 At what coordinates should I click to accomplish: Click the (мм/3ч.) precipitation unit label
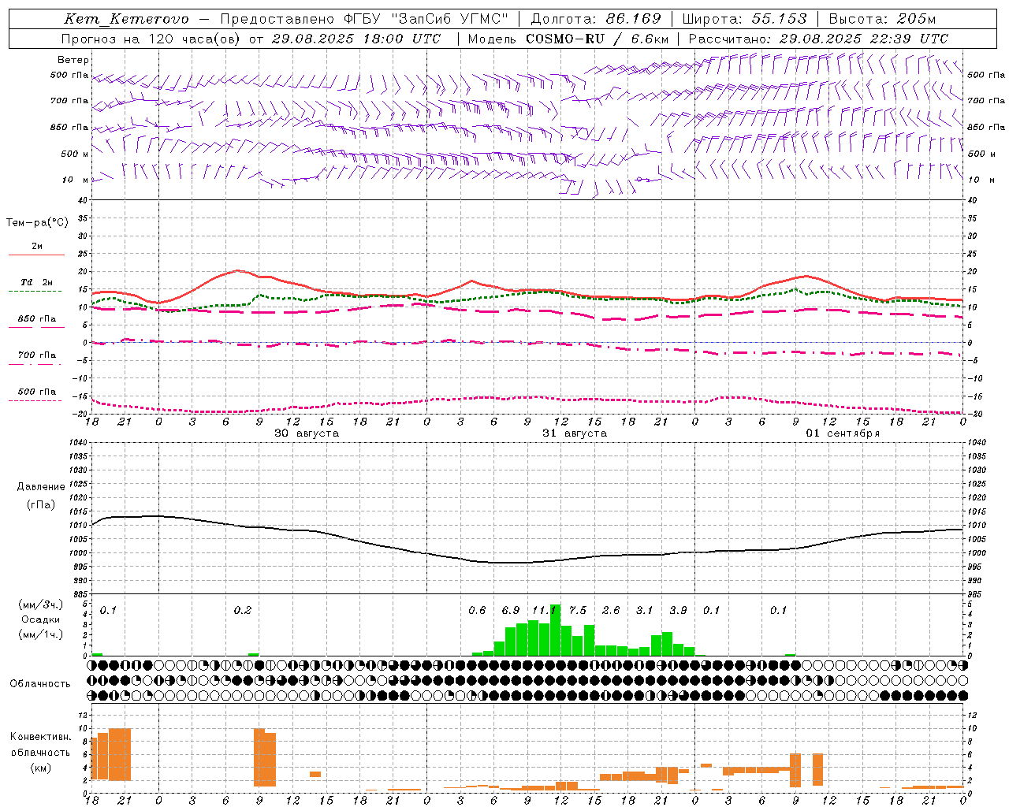point(40,605)
